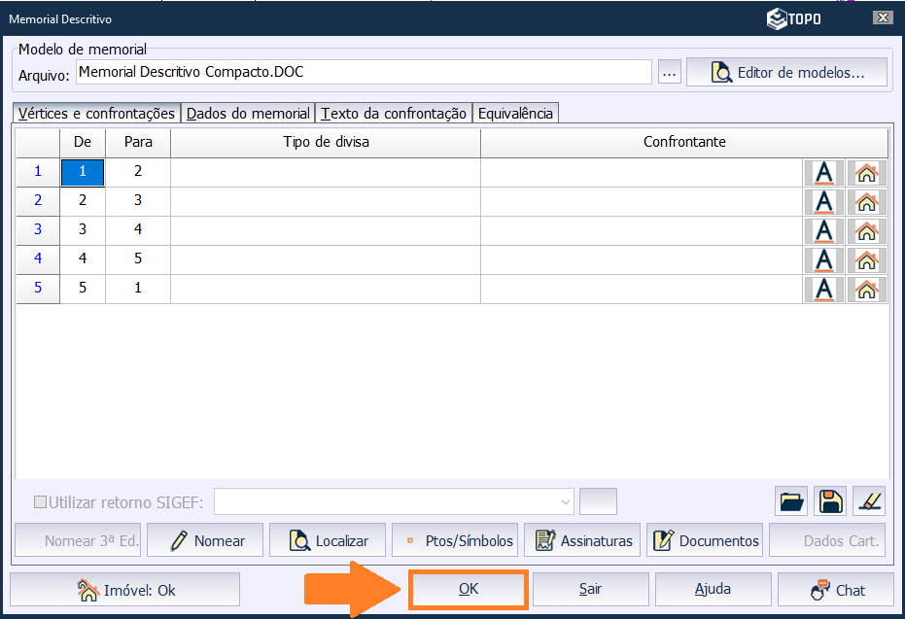Viewport: 905px width, 619px height.
Task: Click the house icon in row 5
Action: pos(867,290)
